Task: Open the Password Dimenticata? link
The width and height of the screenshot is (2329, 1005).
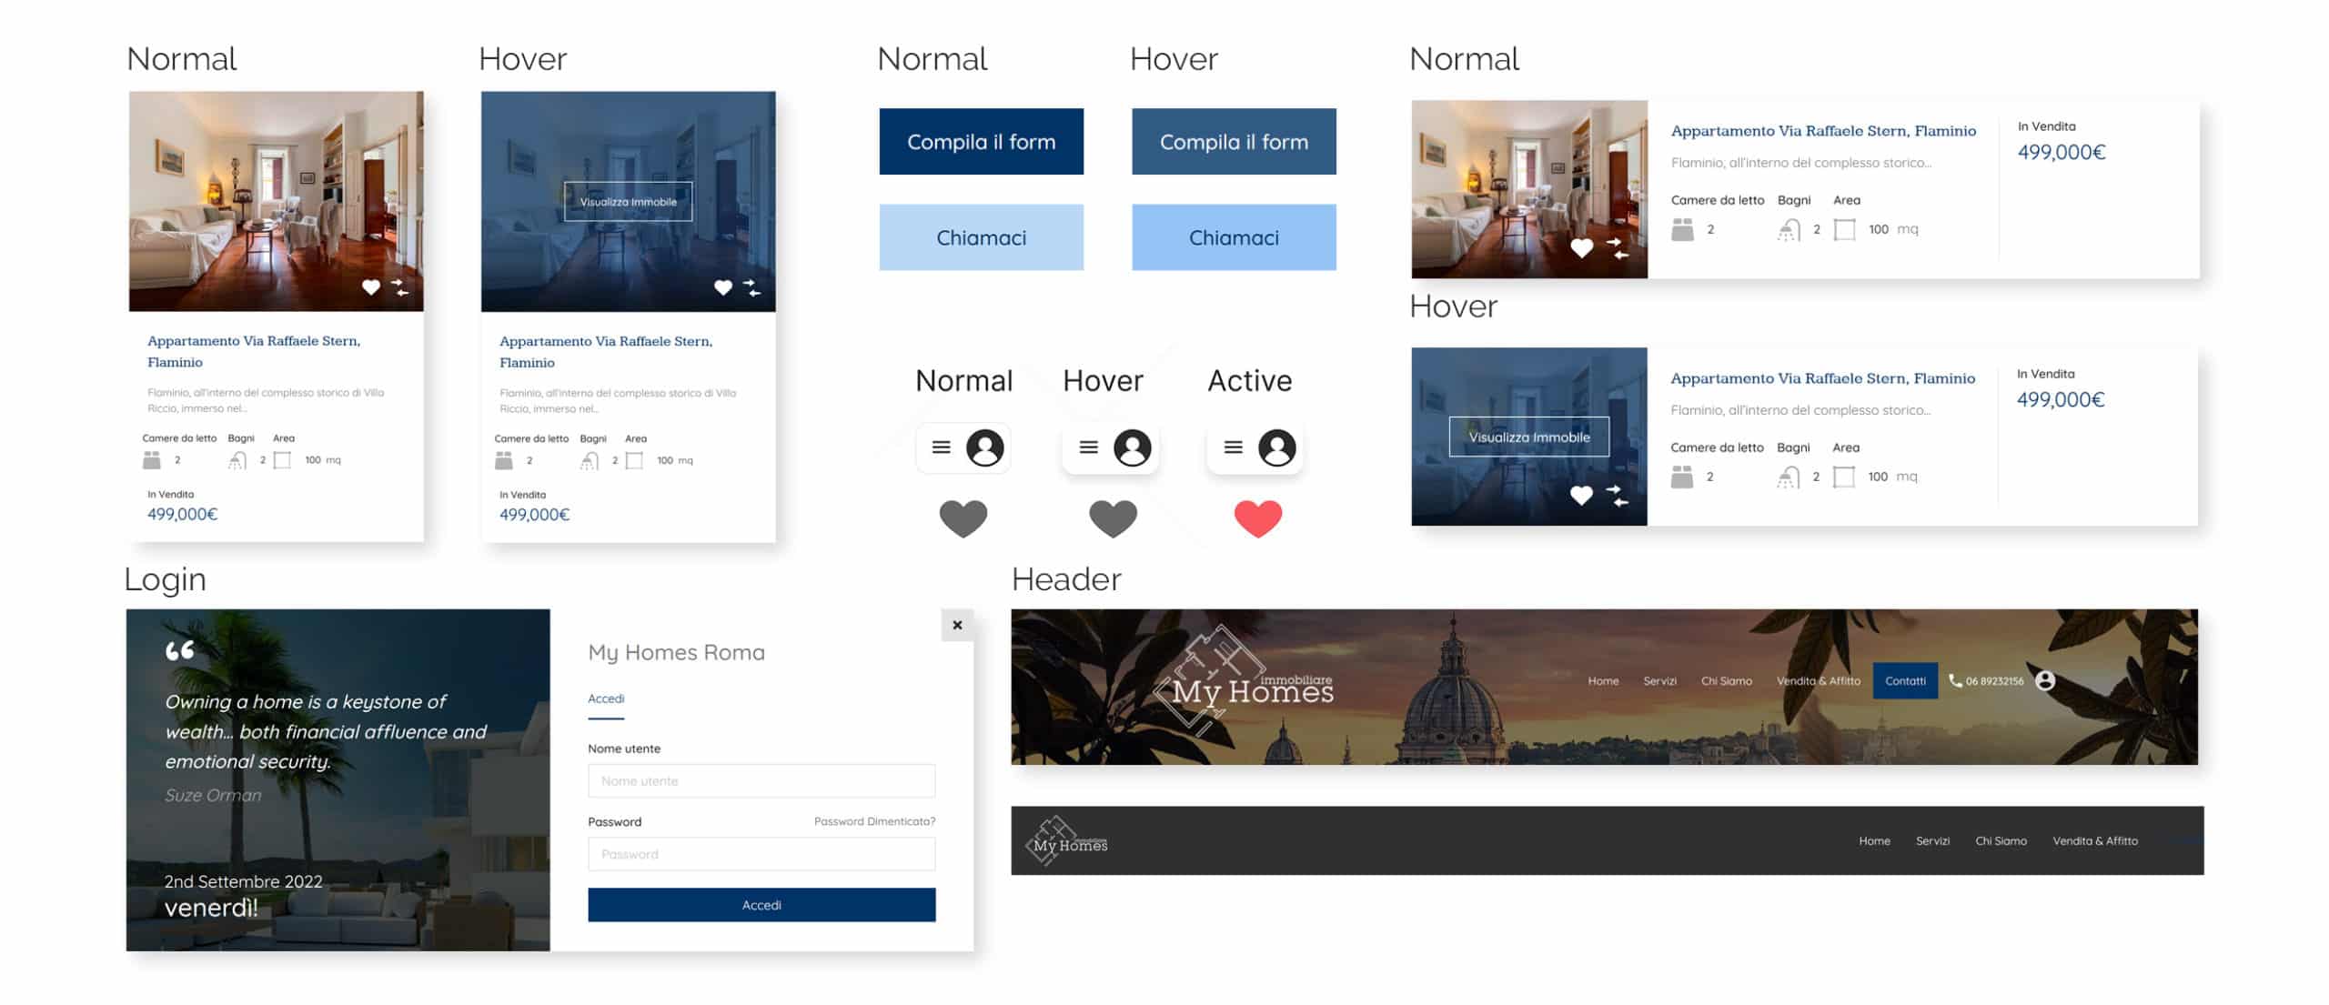Action: coord(874,821)
